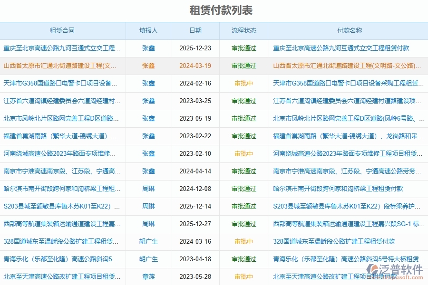Open the 山西省太原市汇通北街道路建设工程 payment link
This screenshot has width=428, height=285.
pyautogui.click(x=345, y=66)
